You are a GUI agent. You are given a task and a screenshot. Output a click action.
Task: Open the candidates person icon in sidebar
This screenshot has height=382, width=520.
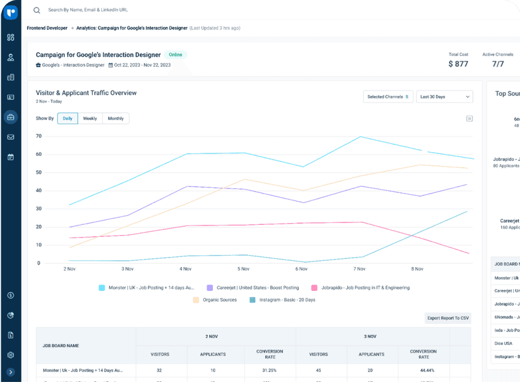[11, 57]
